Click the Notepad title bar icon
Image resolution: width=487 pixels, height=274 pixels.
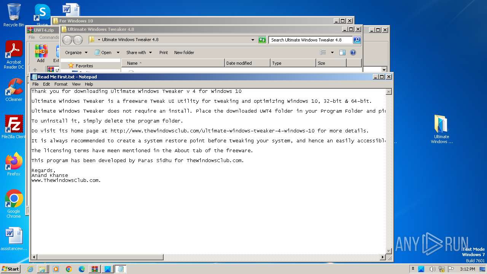pyautogui.click(x=34, y=77)
